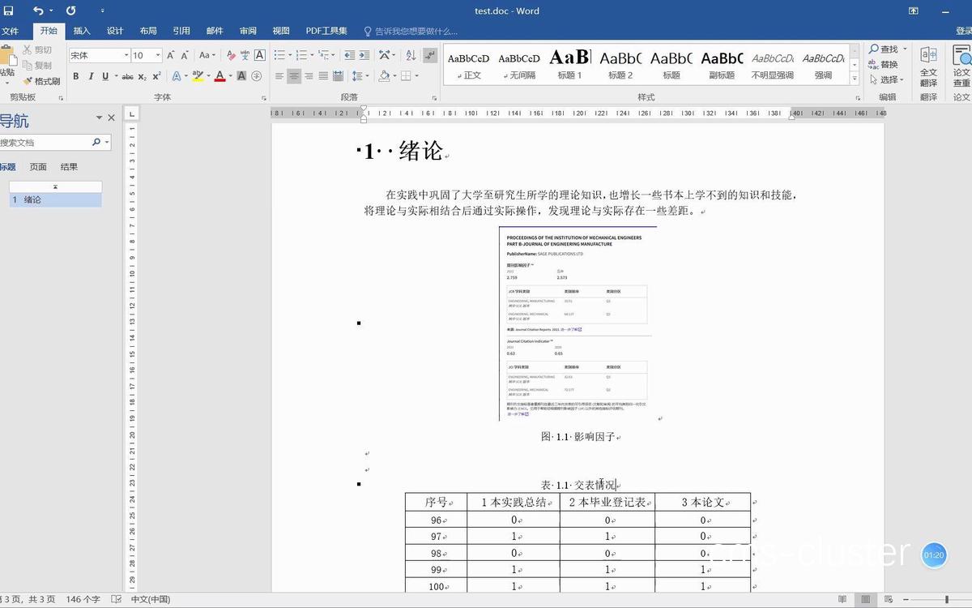Image resolution: width=972 pixels, height=608 pixels.
Task: Select the '1 绪论' heading in navigation
Action: 55,199
